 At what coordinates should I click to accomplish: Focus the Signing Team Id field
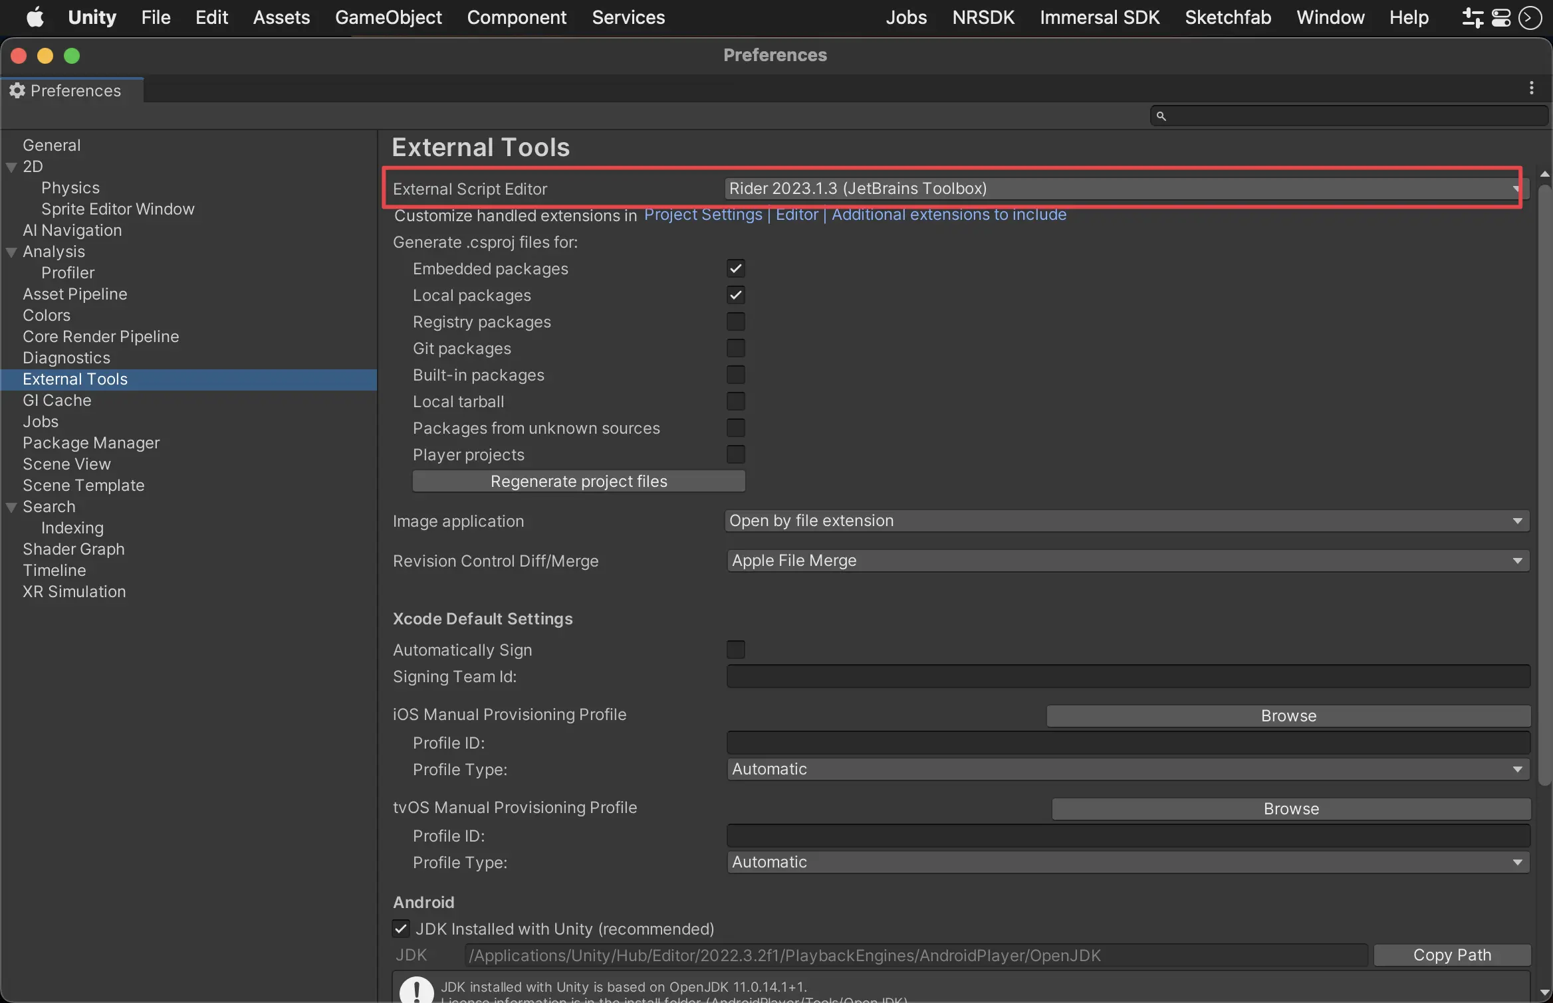pyautogui.click(x=1128, y=676)
